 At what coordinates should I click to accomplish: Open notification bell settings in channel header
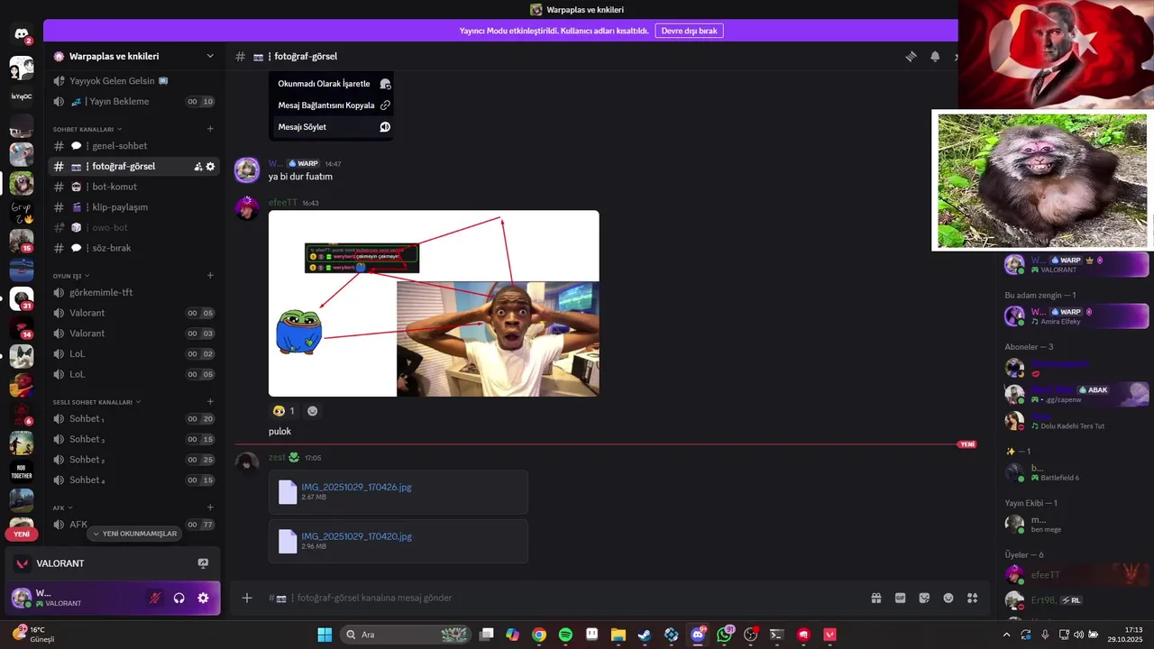tap(935, 56)
